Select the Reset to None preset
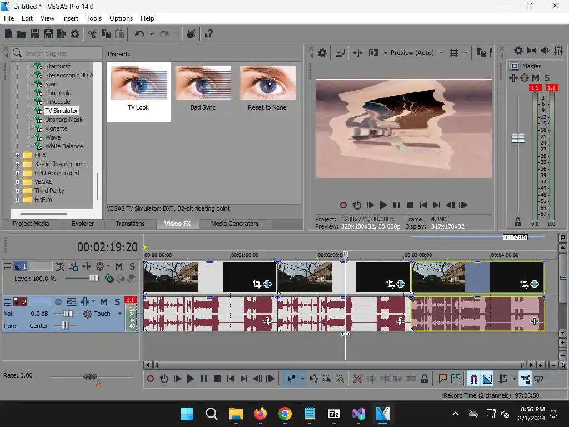This screenshot has height=427, width=569. pyautogui.click(x=267, y=88)
